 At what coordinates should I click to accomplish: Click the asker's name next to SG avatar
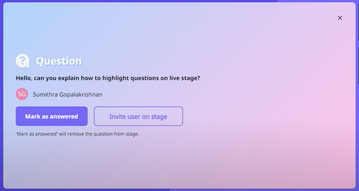[68, 94]
